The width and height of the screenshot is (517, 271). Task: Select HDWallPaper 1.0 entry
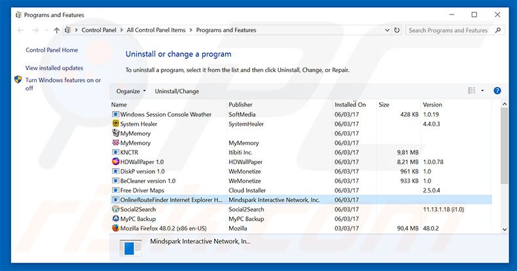[300, 162]
